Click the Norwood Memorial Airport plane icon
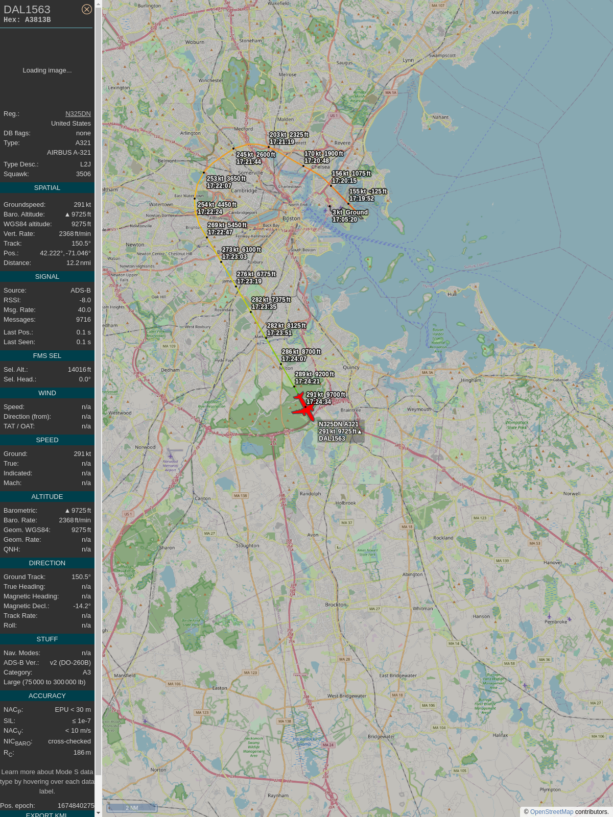 (171, 456)
